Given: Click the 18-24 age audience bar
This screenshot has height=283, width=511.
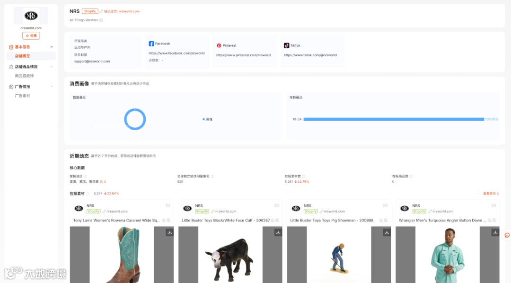Looking at the screenshot, I should 394,119.
